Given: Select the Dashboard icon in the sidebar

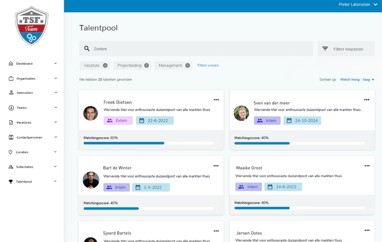Looking at the screenshot, I should coord(10,64).
